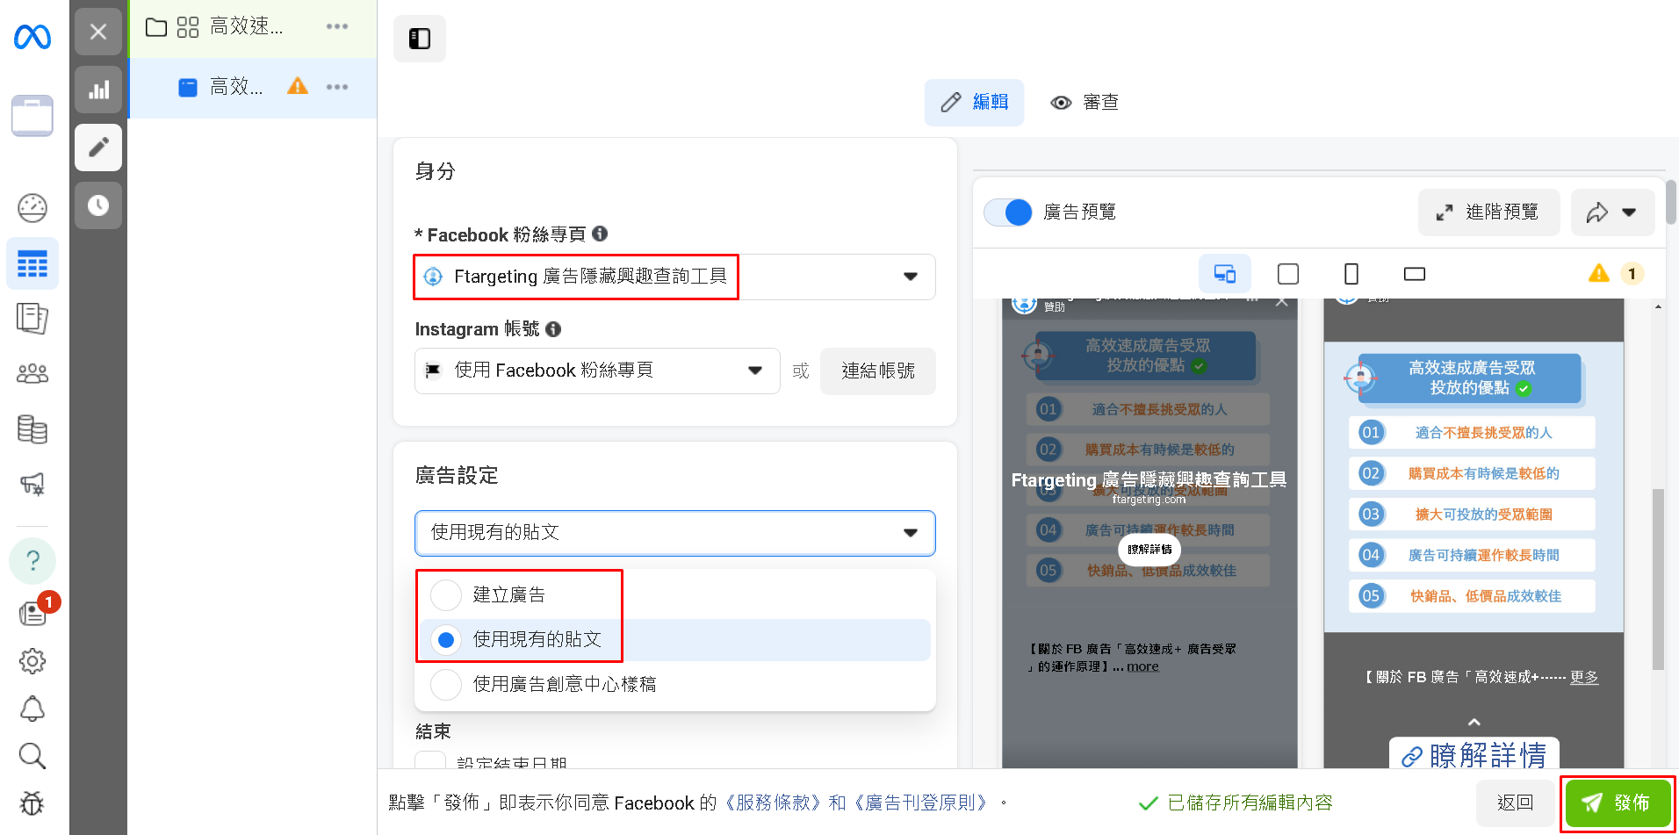
Task: Open the help question mark icon
Action: click(x=32, y=560)
